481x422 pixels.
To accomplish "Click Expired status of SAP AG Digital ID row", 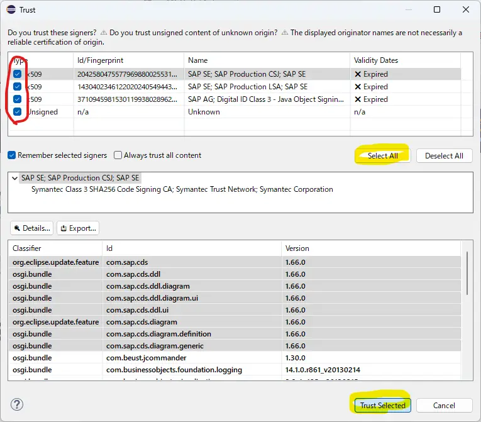I will coord(371,99).
